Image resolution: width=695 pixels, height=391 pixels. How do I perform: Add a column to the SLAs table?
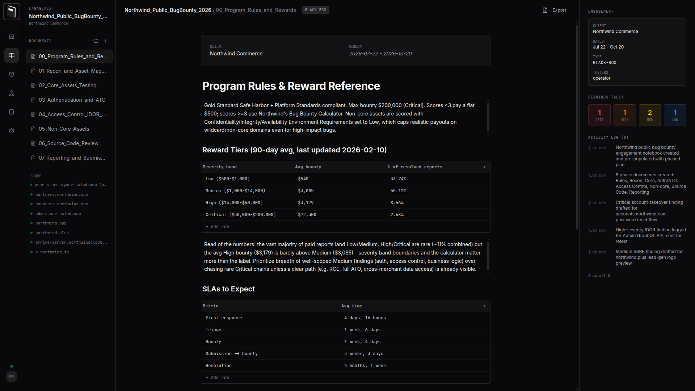pyautogui.click(x=484, y=306)
